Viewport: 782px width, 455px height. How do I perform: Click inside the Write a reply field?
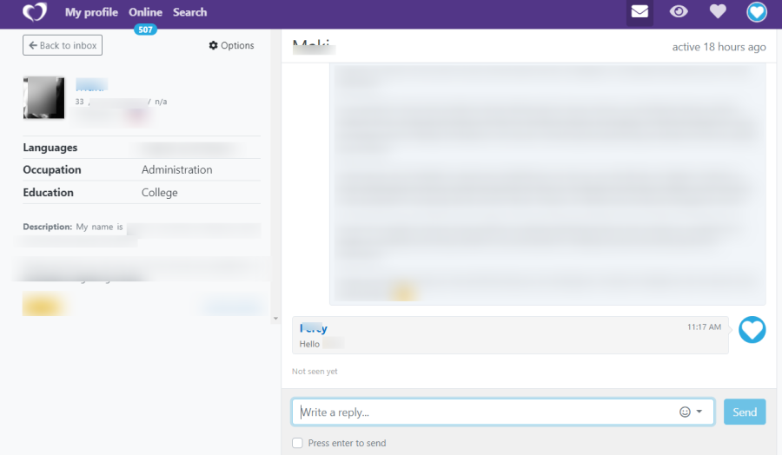[487, 412]
